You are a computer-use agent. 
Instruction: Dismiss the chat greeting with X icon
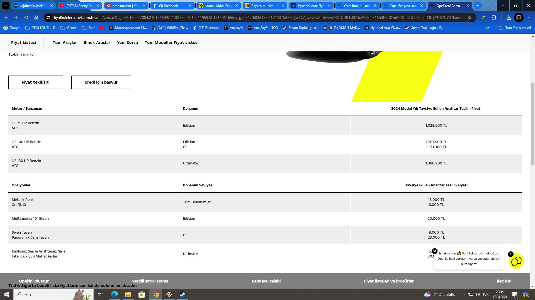435,251
